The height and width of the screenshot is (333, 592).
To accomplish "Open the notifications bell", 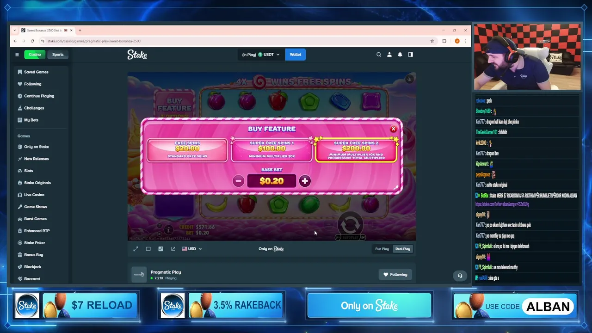I will [x=400, y=55].
